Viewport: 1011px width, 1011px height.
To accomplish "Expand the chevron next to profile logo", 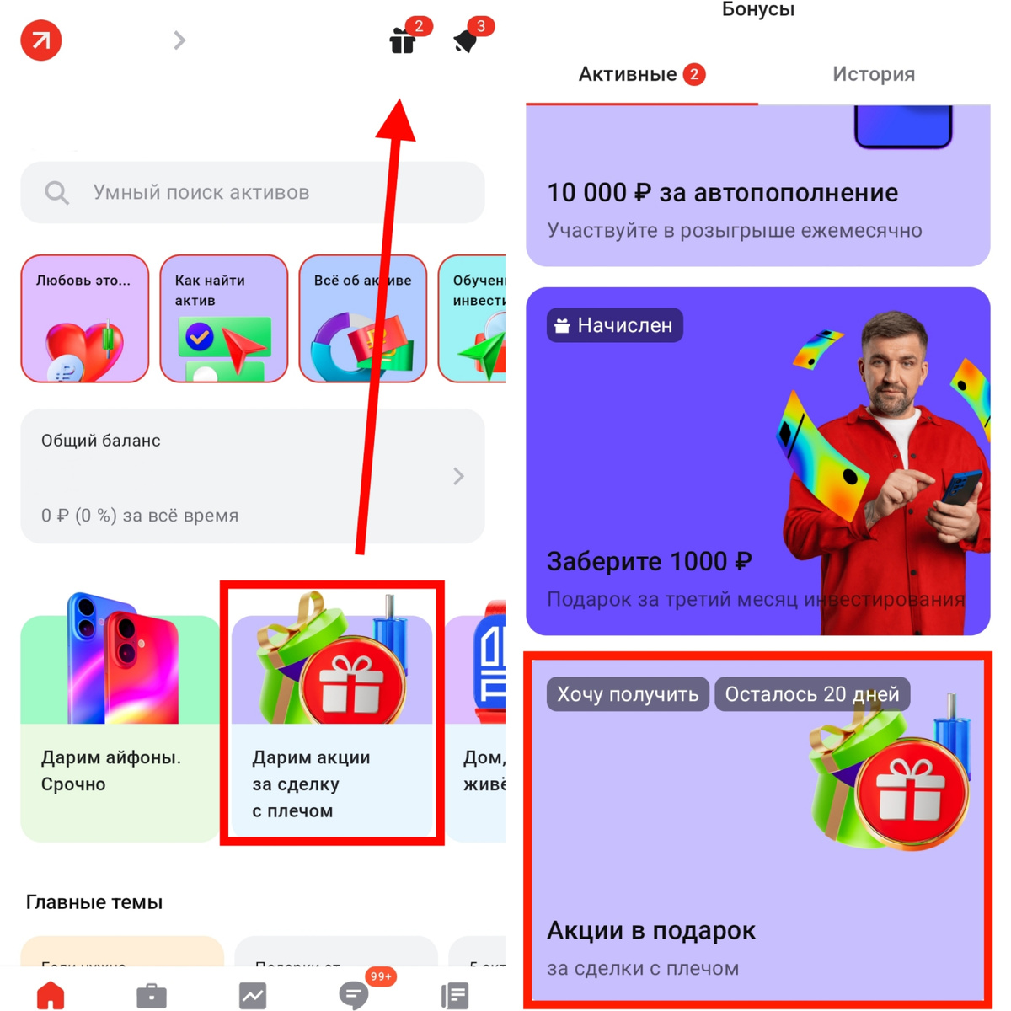I will (x=179, y=40).
